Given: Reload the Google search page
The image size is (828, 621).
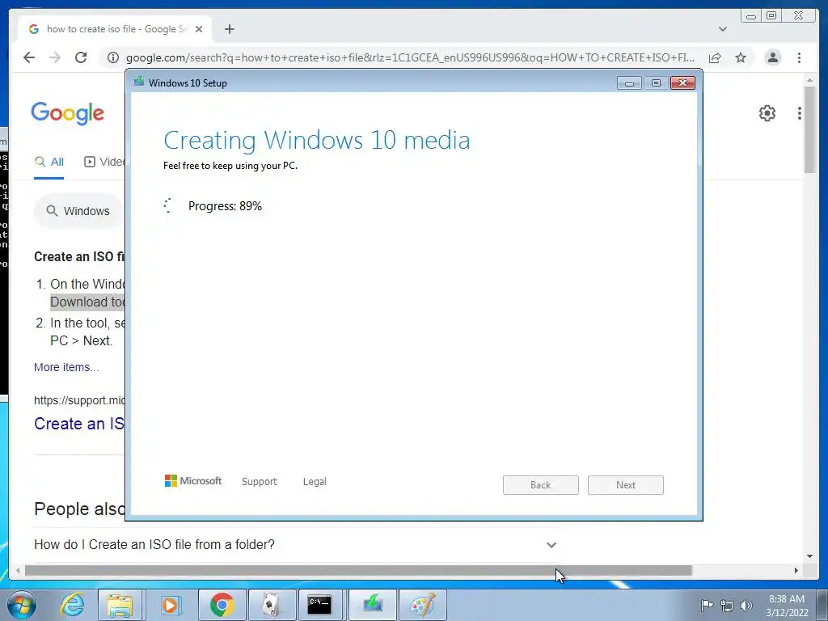Looking at the screenshot, I should tap(81, 57).
